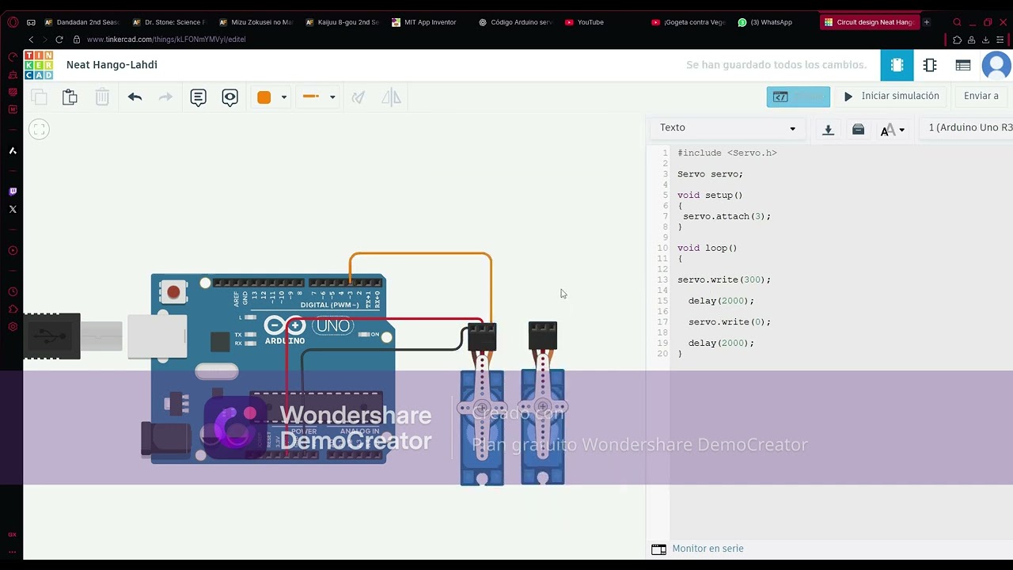Click Iniciar simulación button
Image resolution: width=1013 pixels, height=570 pixels.
[891, 97]
